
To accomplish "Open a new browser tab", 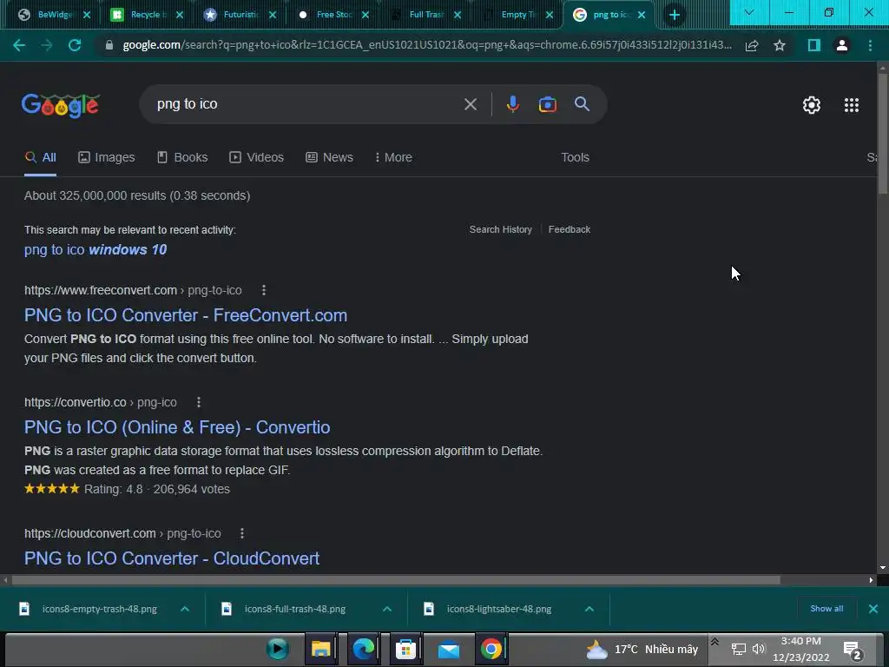I will click(x=674, y=16).
